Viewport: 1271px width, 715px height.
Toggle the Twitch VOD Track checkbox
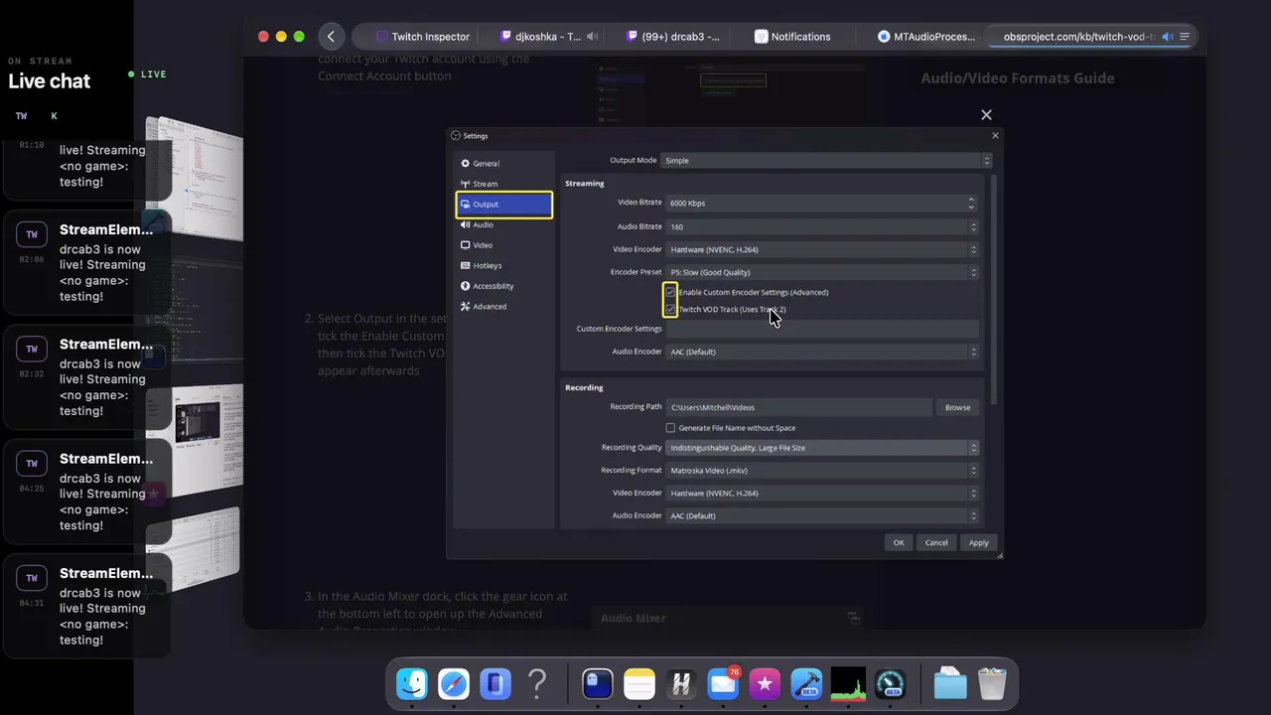point(670,309)
